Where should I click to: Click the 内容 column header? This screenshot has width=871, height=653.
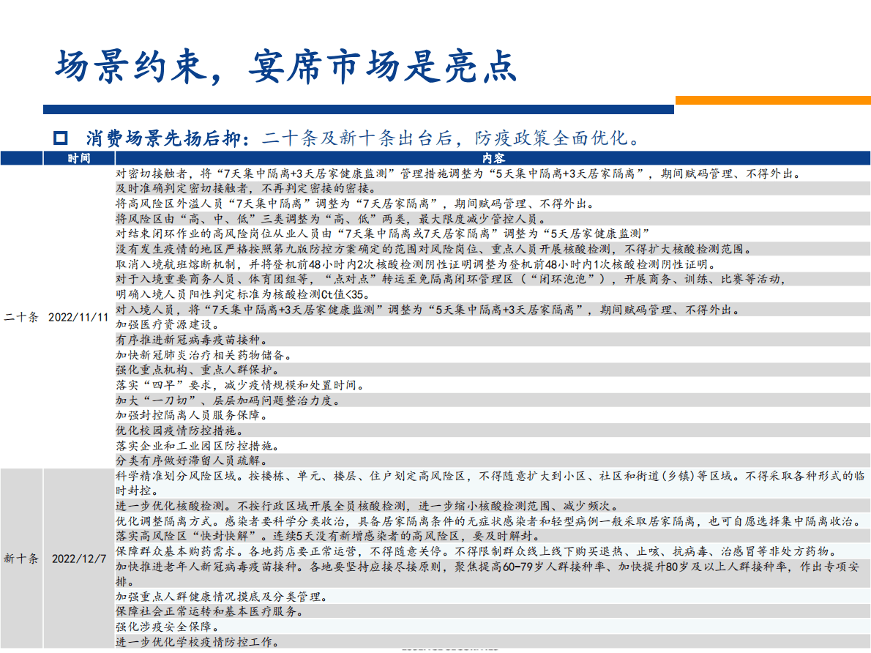[493, 158]
